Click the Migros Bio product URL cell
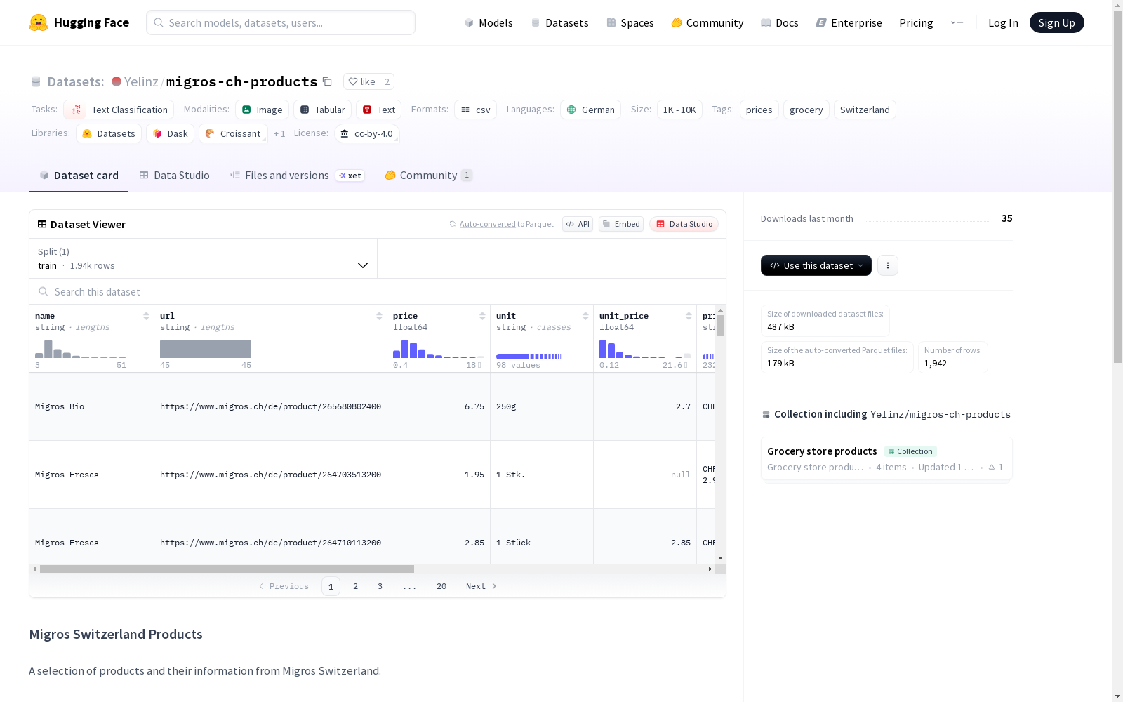 tap(270, 406)
